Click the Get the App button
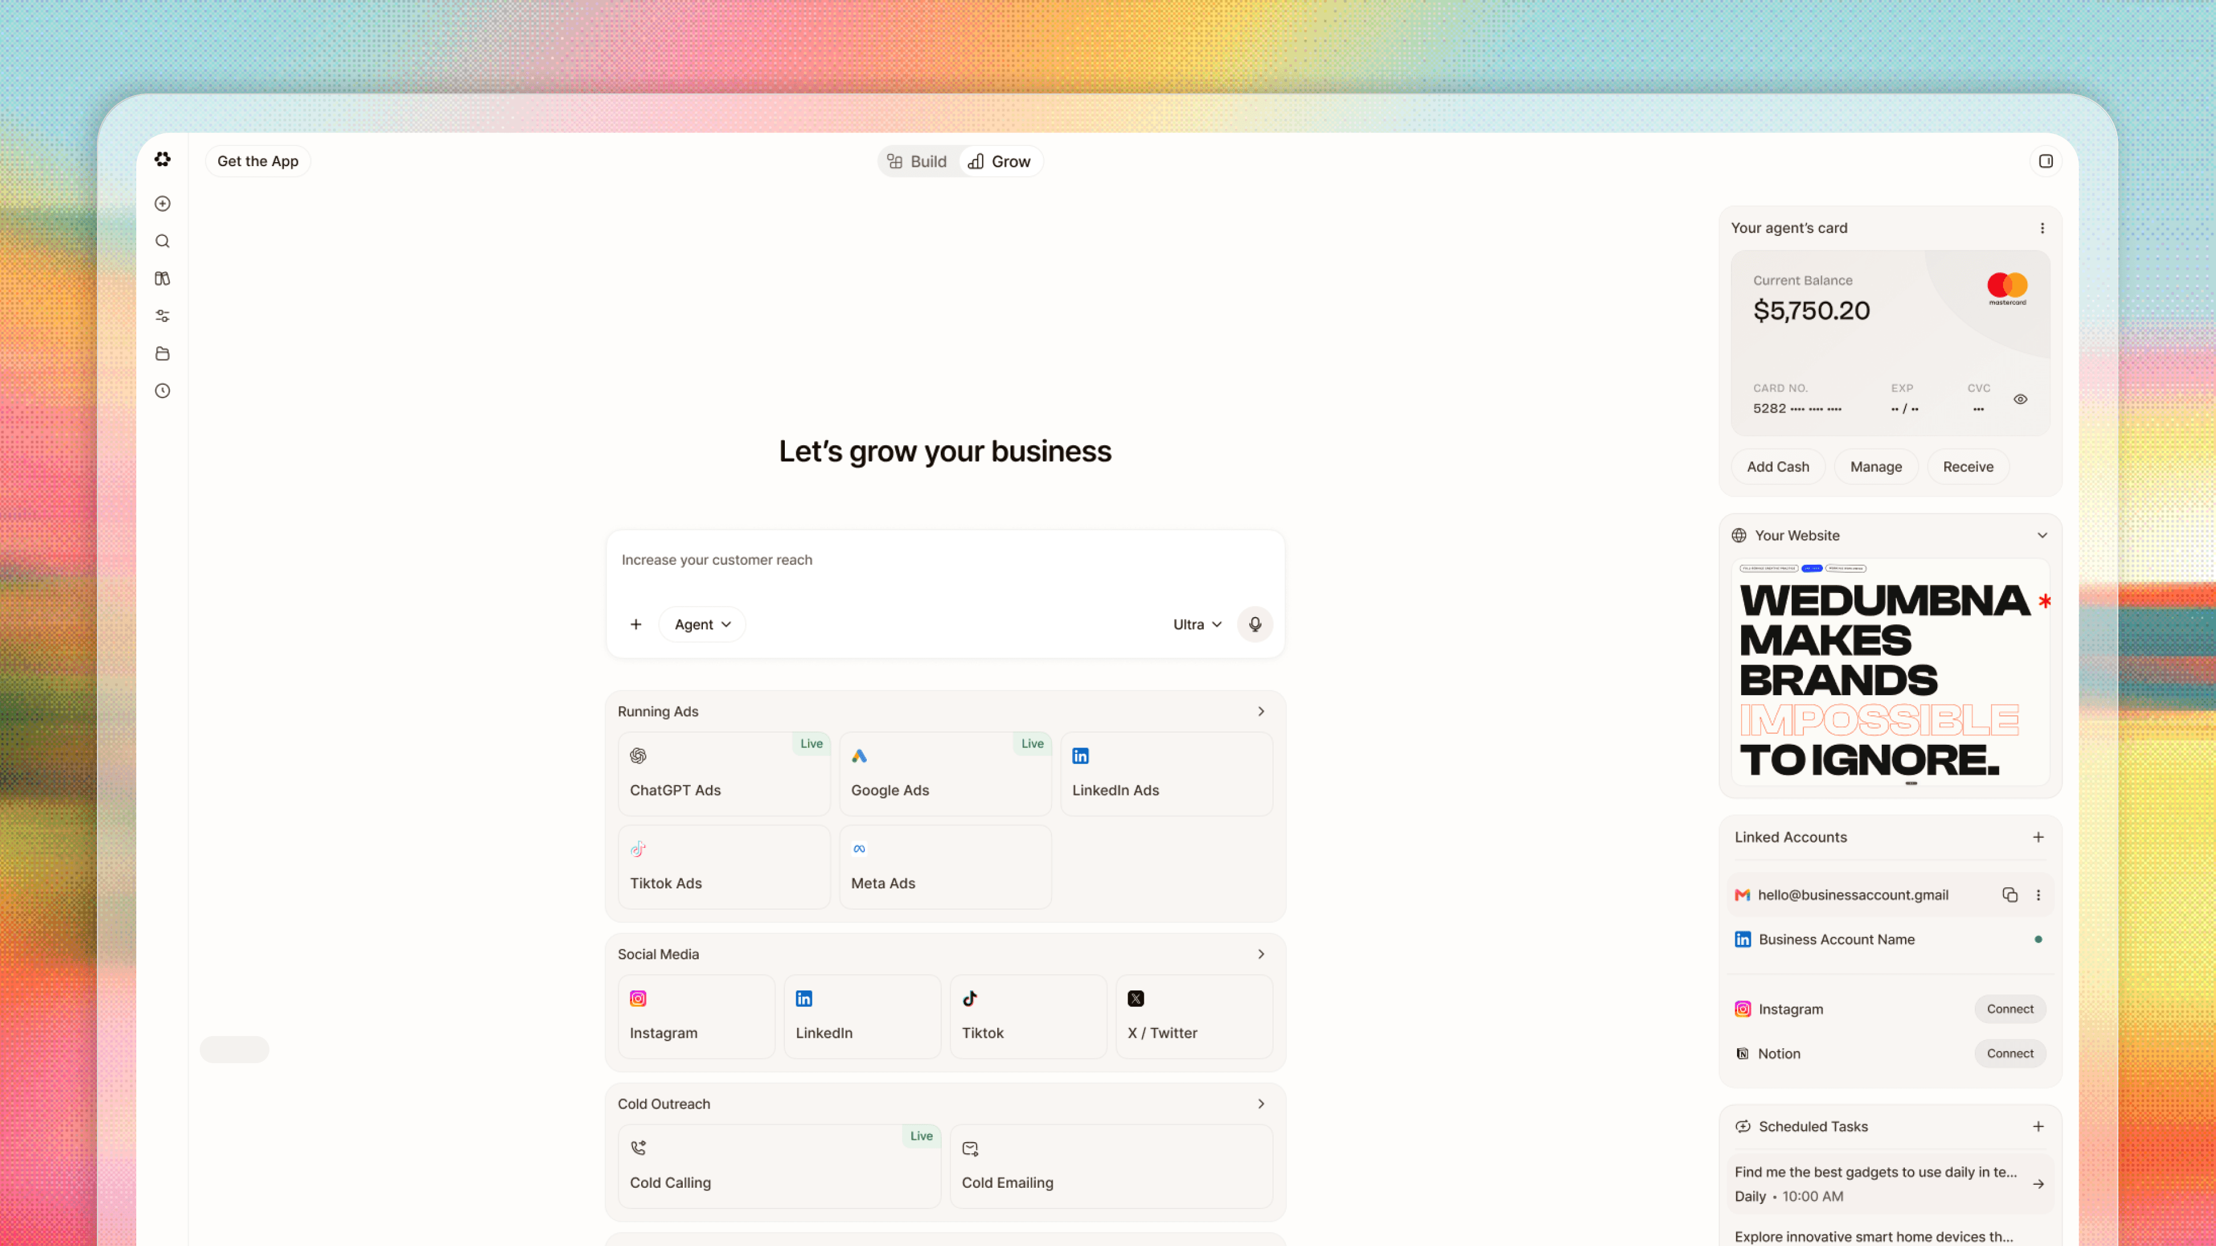This screenshot has width=2216, height=1246. [258, 161]
